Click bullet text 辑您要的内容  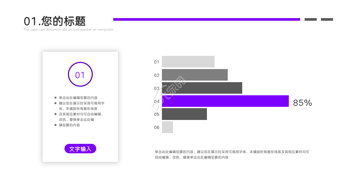click(70, 125)
